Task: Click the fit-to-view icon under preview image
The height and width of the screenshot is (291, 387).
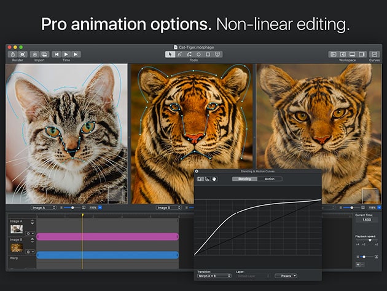Action: click(363, 208)
